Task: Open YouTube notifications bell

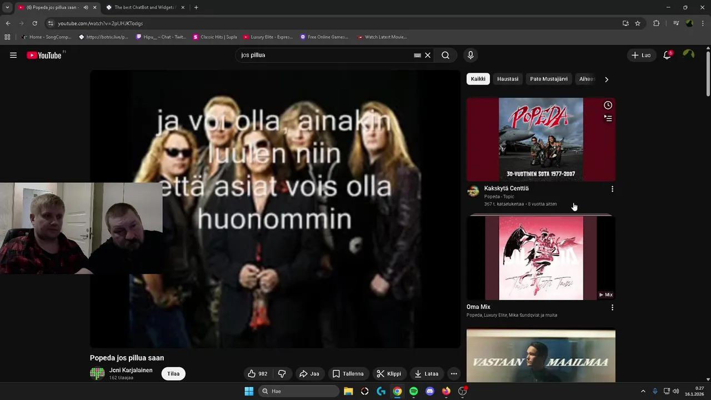Action: [667, 55]
